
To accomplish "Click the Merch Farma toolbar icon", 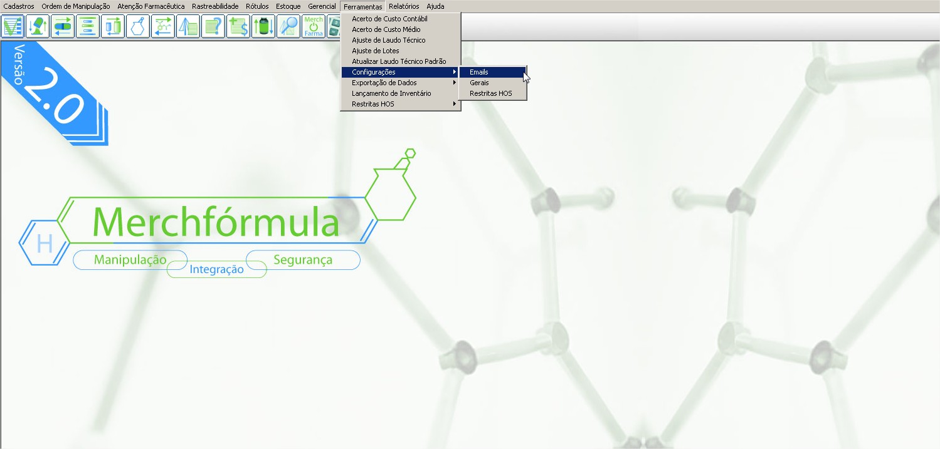I will [314, 27].
